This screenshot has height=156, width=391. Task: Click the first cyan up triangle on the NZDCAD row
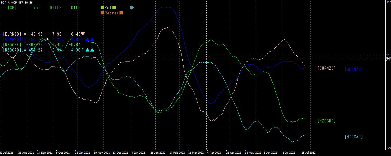(x=87, y=50)
